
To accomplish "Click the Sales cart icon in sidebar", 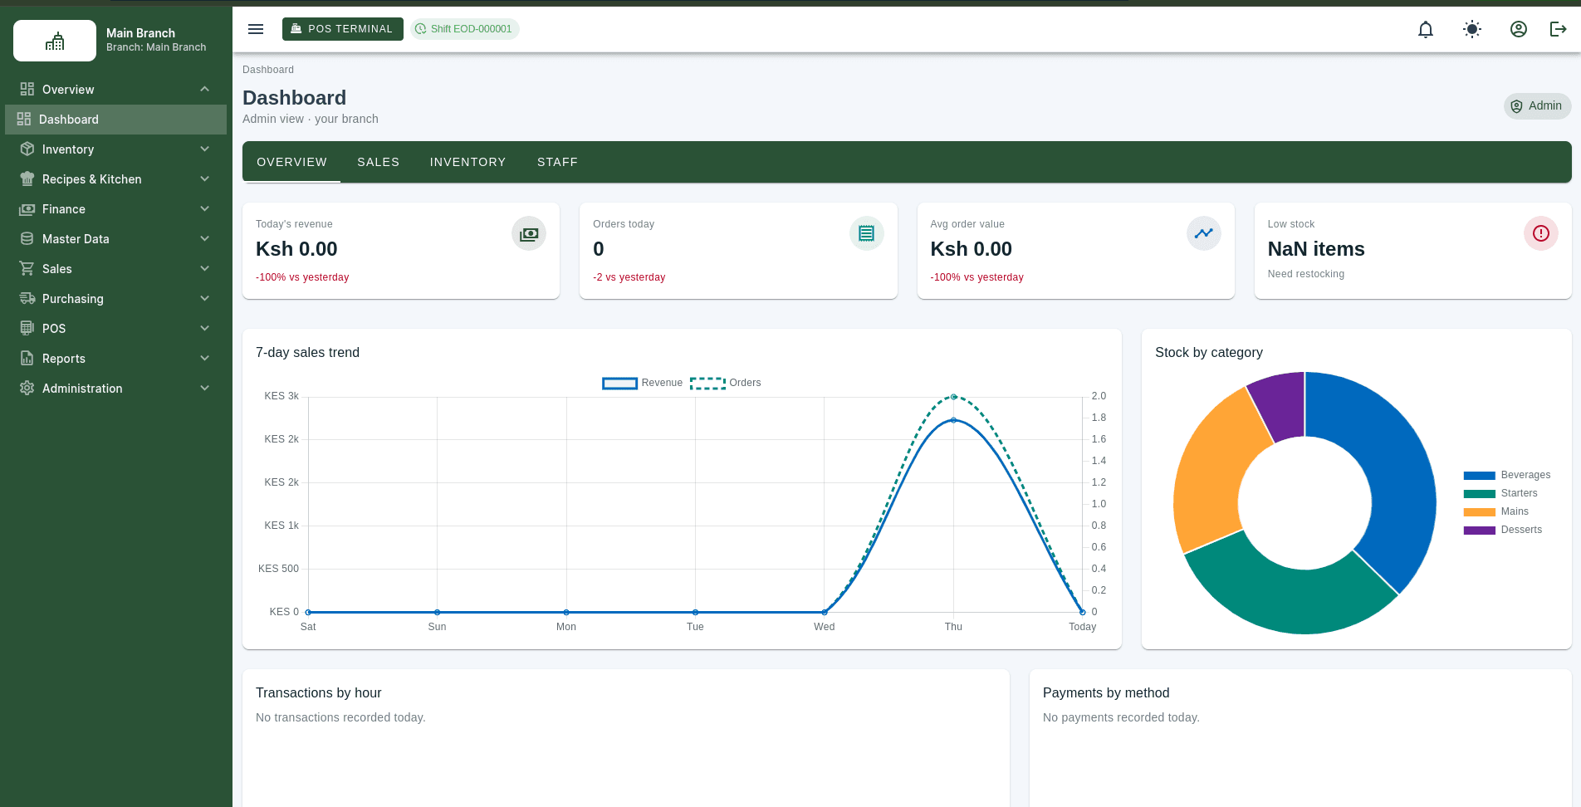I will [x=27, y=269].
